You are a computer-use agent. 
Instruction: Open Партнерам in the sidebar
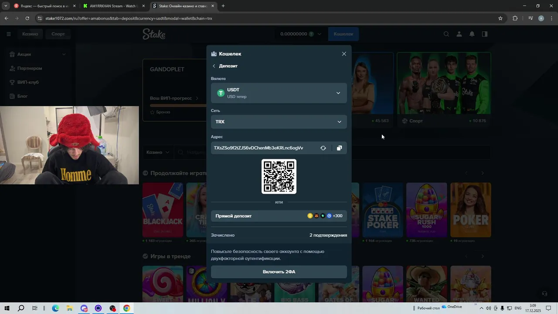tap(30, 68)
